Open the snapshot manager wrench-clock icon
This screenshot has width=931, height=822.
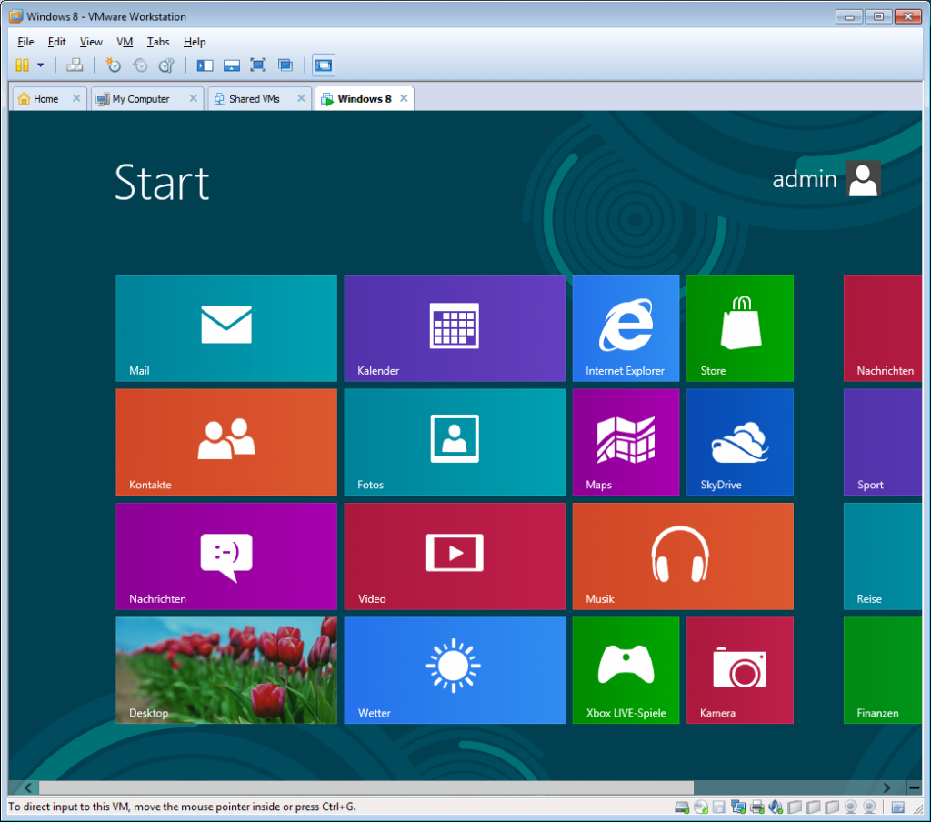[x=167, y=65]
